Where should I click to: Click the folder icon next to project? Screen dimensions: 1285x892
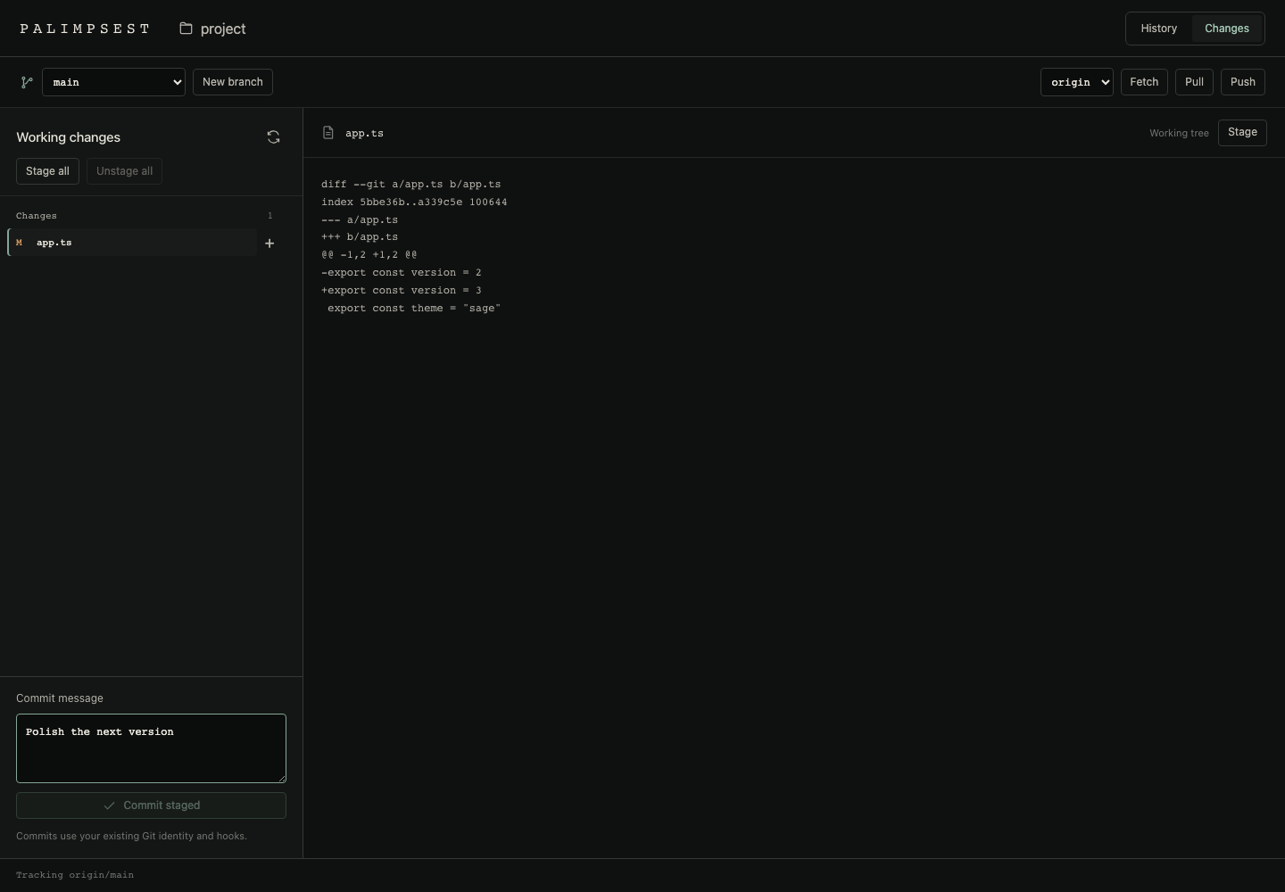[x=186, y=29]
